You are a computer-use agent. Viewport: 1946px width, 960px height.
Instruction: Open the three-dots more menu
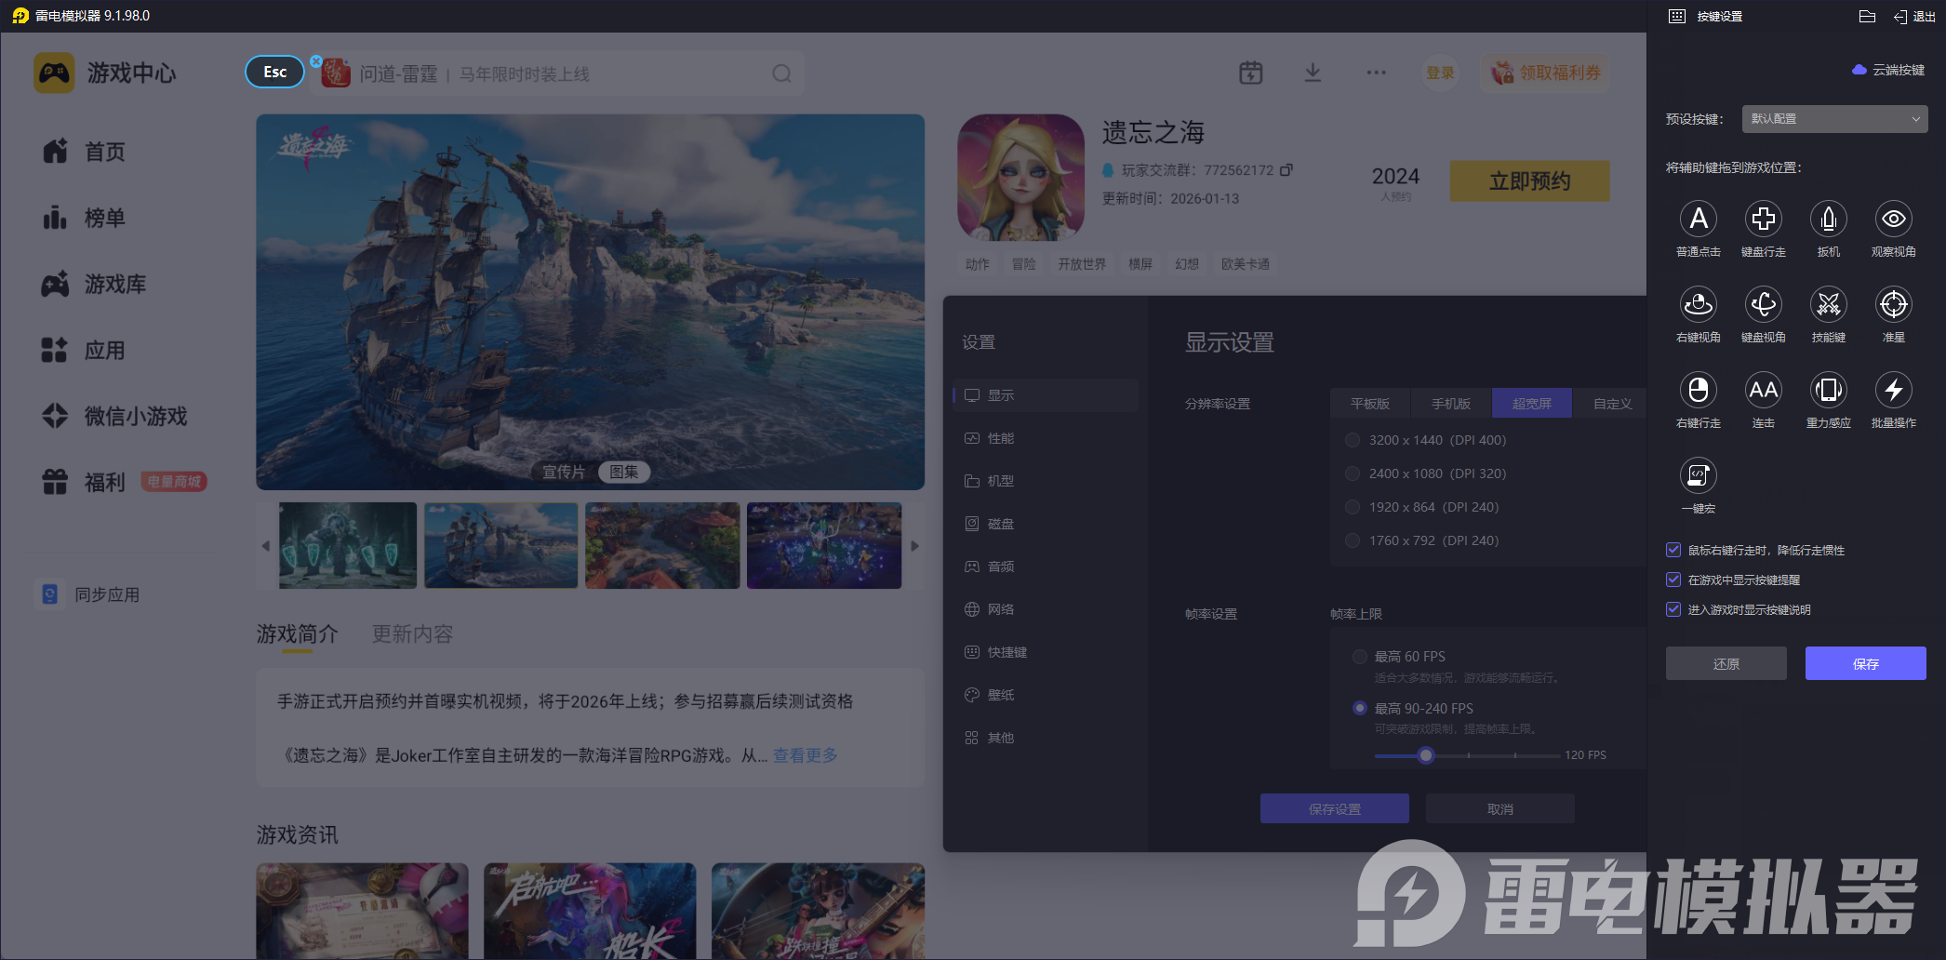(x=1377, y=73)
